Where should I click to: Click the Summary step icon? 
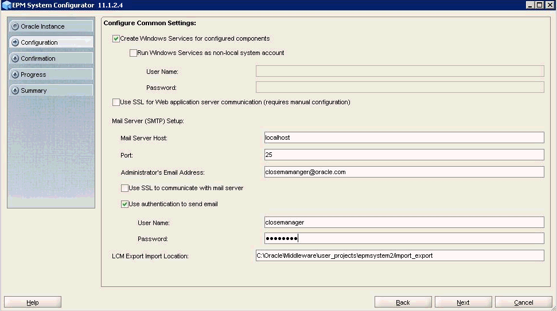15,90
